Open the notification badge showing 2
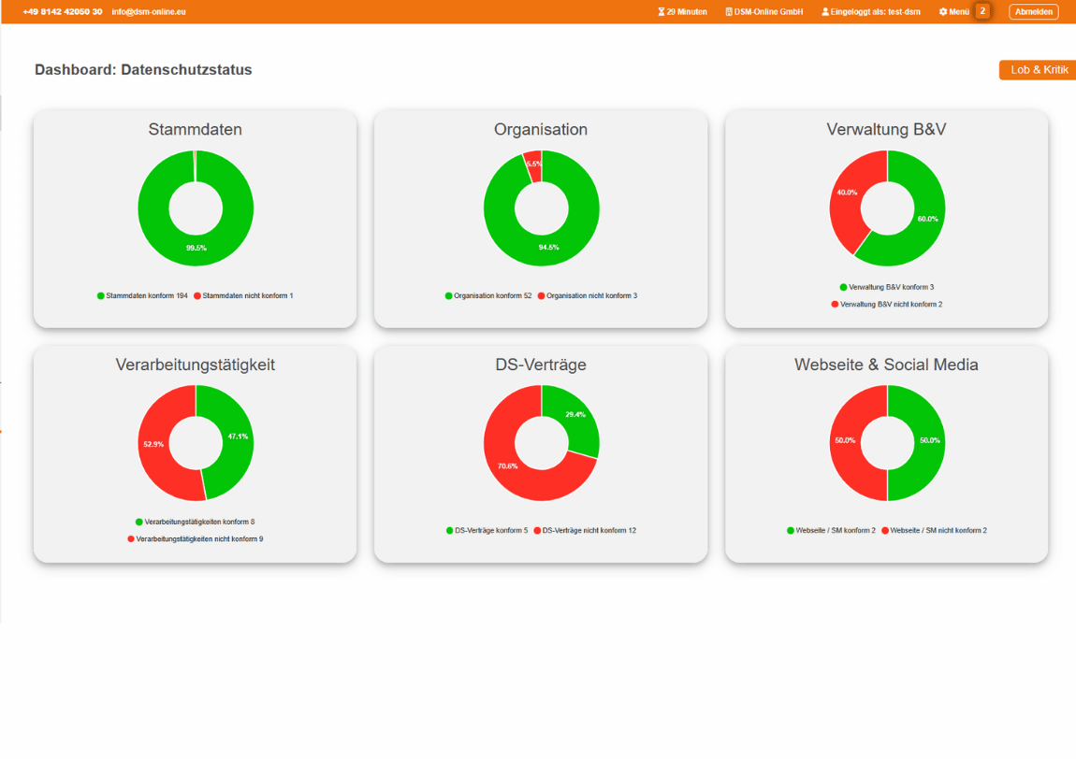Viewport: 1076px width, 759px height. (x=981, y=11)
